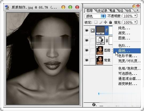The height and width of the screenshot is (111, 144).
Task: Switch to the 历史记录 tab
Action: pyautogui.click(x=101, y=11)
